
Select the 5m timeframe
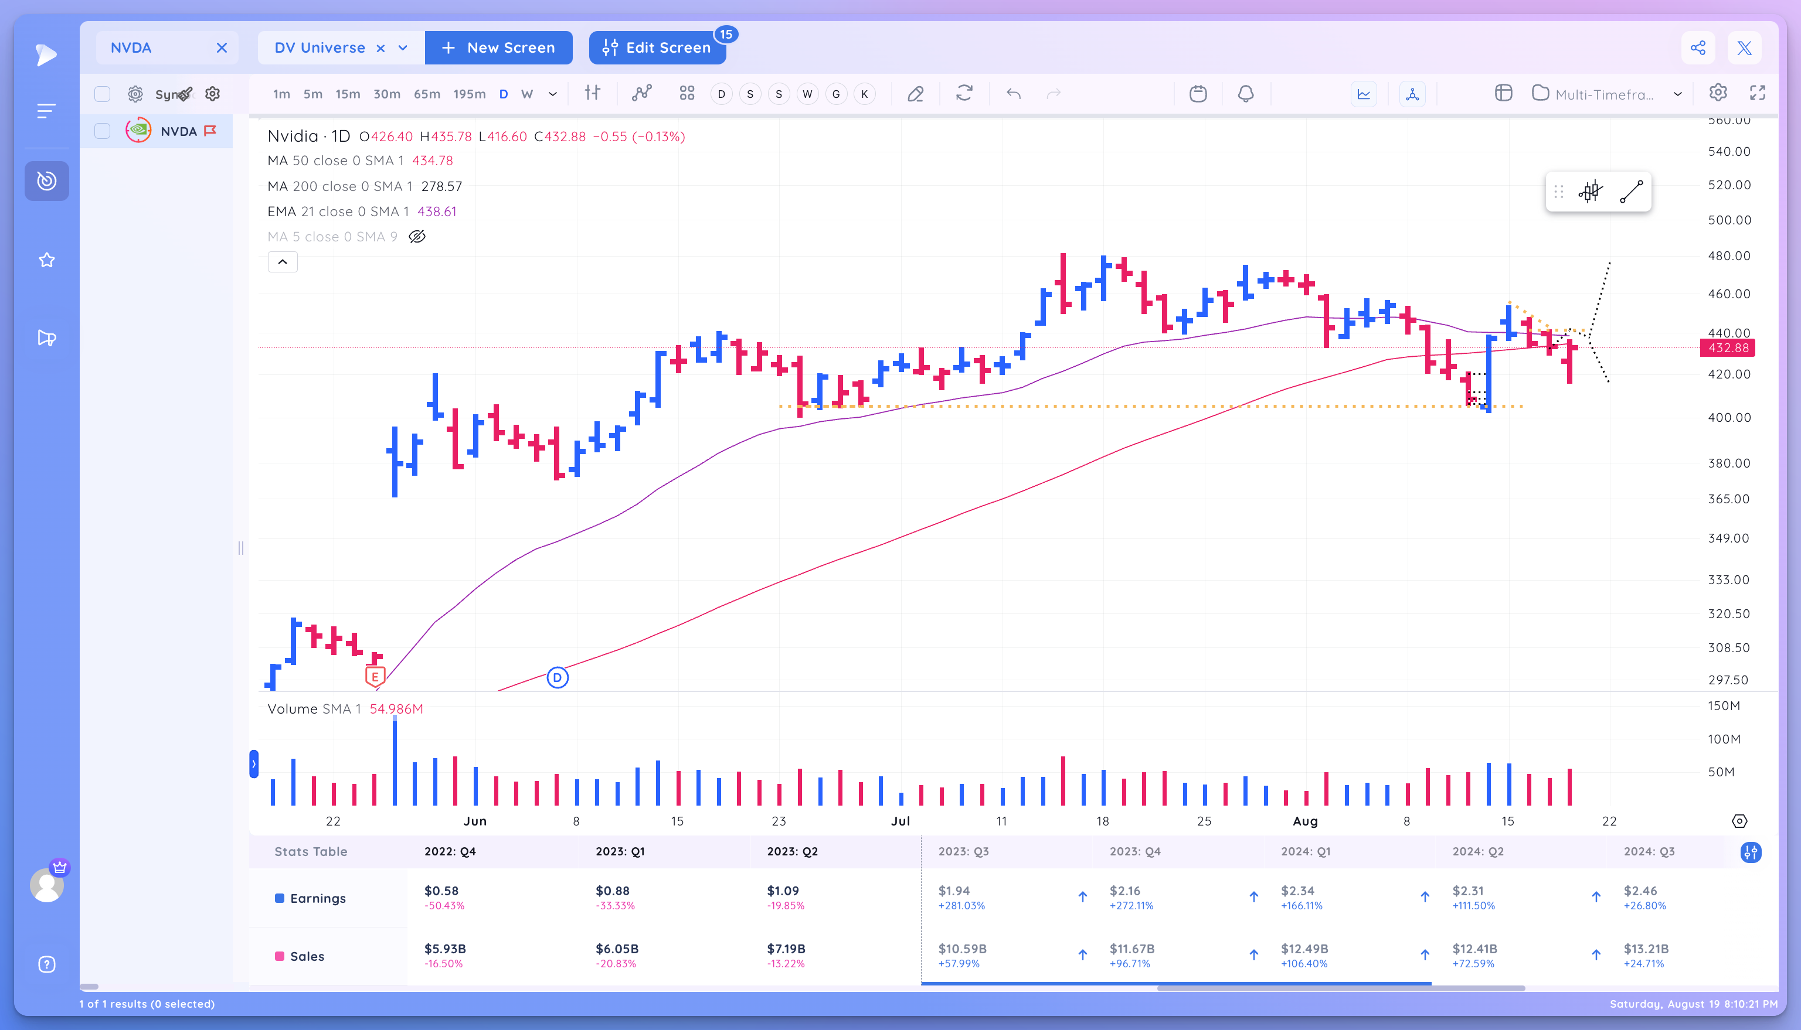click(313, 94)
